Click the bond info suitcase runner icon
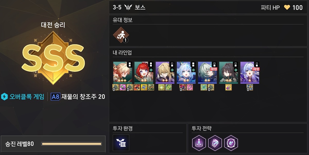 121,35
